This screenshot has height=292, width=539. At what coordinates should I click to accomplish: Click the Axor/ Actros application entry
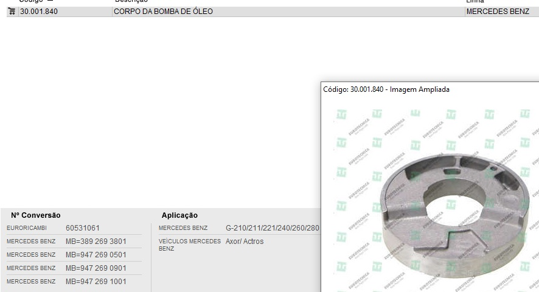(245, 242)
